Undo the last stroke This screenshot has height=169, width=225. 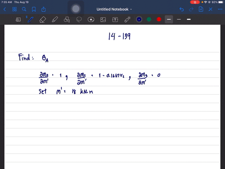tap(181, 9)
